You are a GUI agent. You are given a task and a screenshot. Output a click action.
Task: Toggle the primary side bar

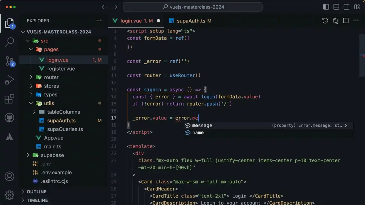click(326, 7)
